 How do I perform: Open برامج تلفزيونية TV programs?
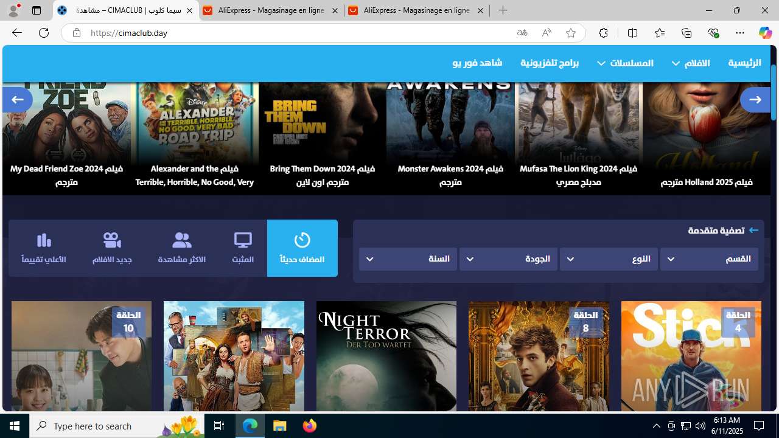pos(550,63)
